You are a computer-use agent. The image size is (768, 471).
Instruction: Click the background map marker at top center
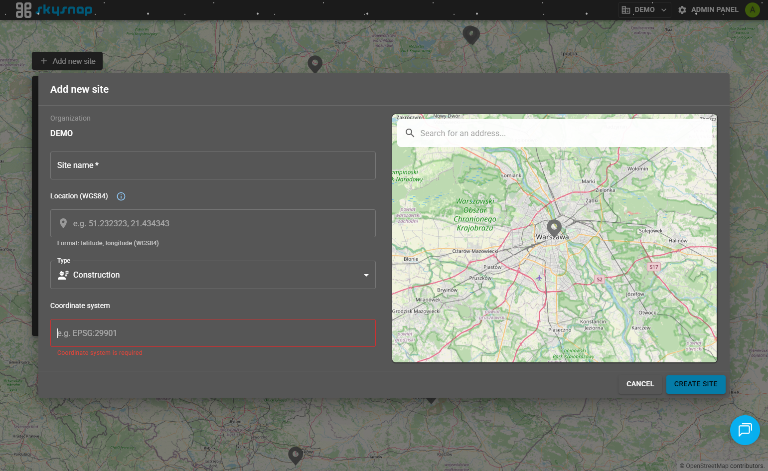471,35
